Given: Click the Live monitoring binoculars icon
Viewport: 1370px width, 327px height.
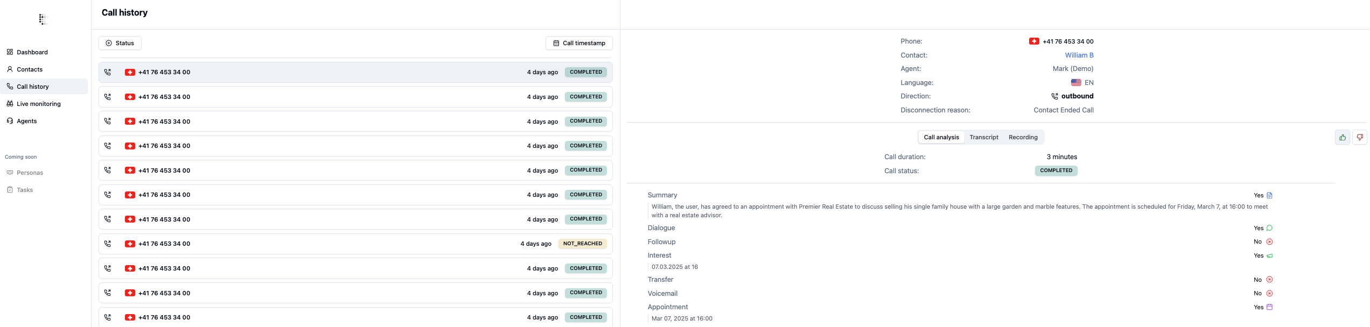Looking at the screenshot, I should pos(10,104).
